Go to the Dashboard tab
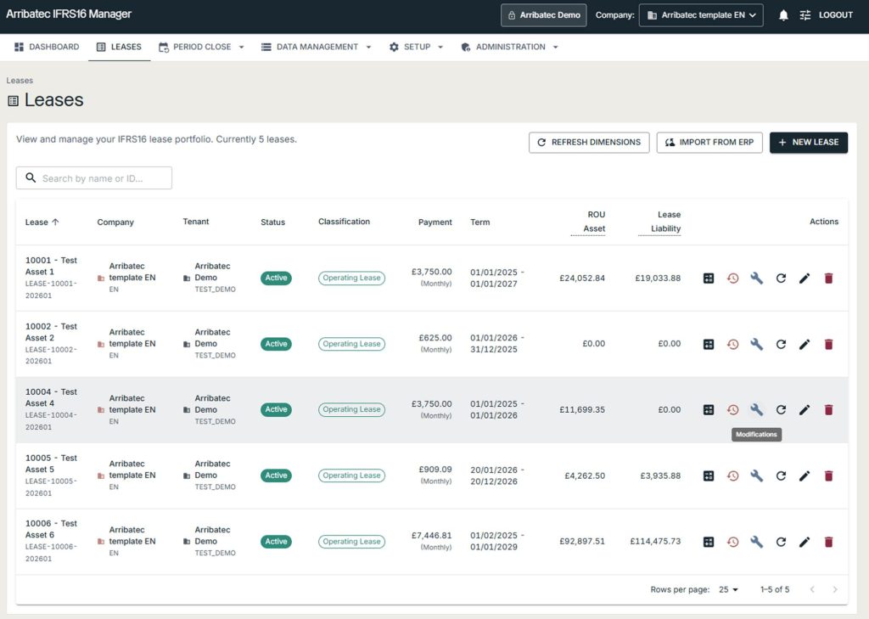This screenshot has width=869, height=619. (x=48, y=48)
